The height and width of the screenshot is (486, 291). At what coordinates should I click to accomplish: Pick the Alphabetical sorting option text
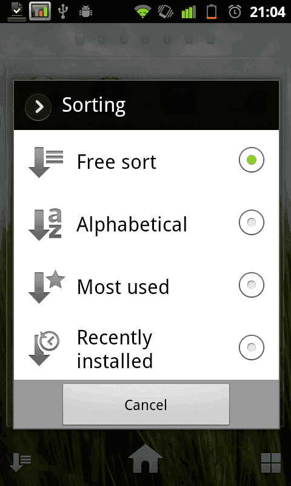pyautogui.click(x=132, y=224)
